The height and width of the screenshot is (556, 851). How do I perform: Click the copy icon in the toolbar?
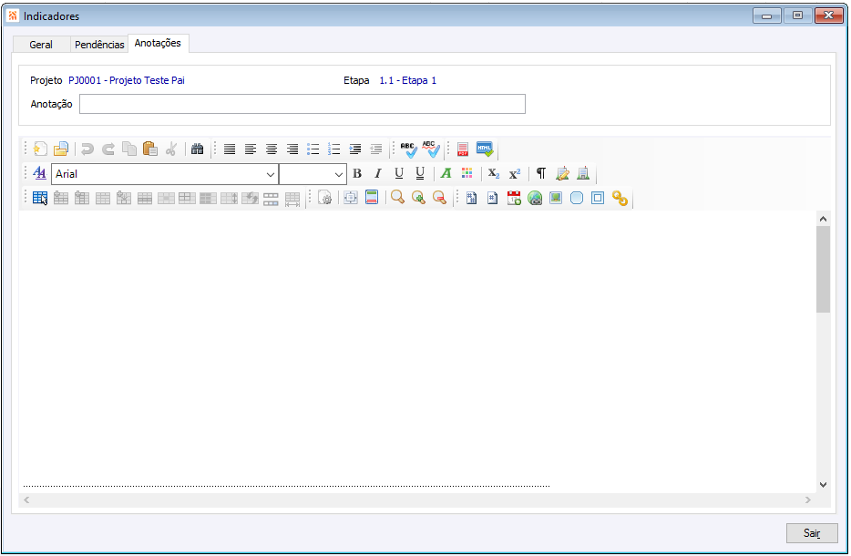pyautogui.click(x=129, y=149)
